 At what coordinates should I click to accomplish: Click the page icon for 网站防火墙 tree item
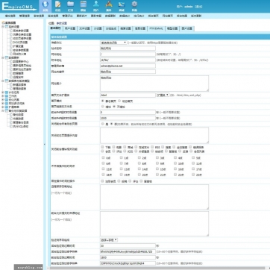coord(11,54)
